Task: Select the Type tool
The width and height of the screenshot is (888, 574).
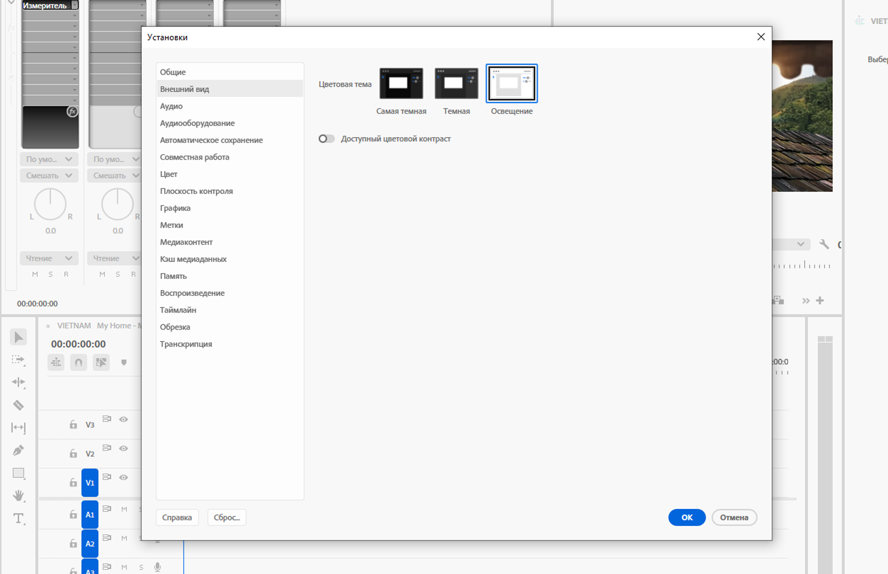Action: tap(19, 518)
